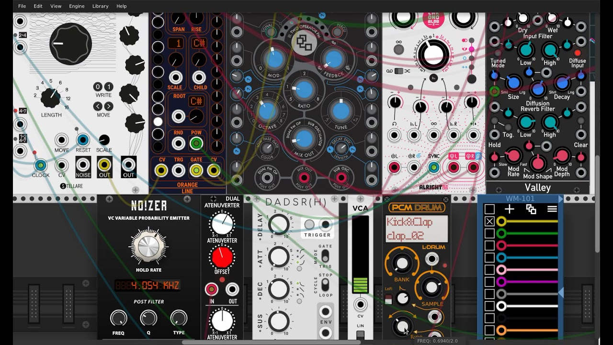Viewport: 613px width, 345px height.
Task: Click the WM-101 copy collection icon
Action: (531, 209)
